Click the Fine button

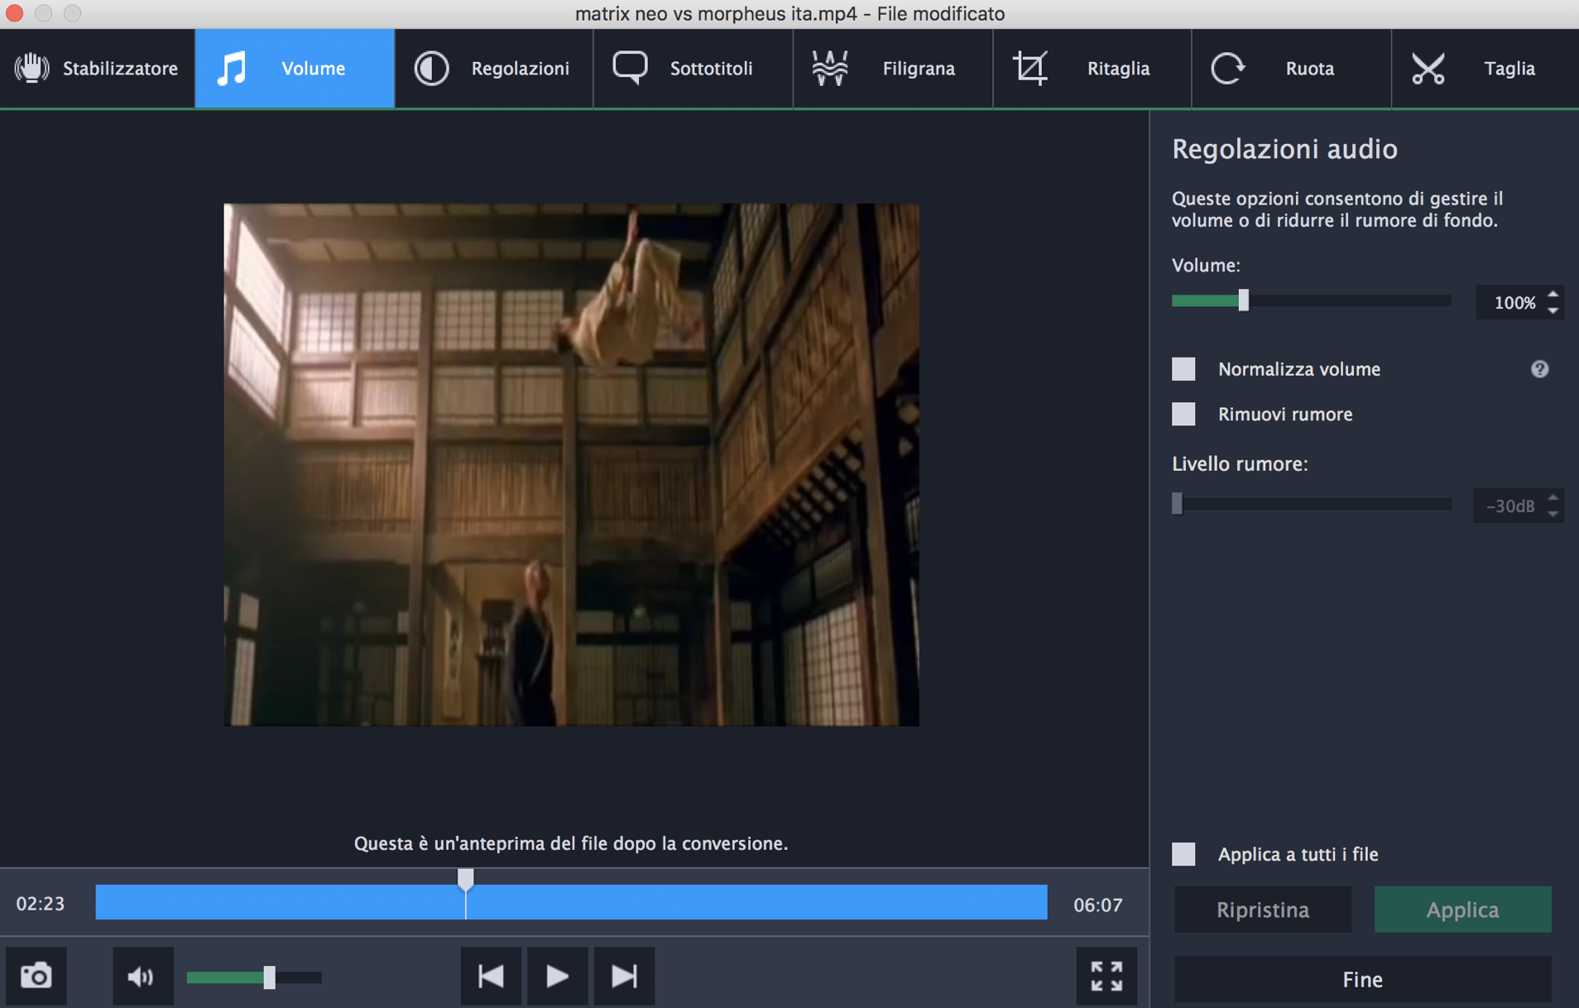click(1363, 980)
